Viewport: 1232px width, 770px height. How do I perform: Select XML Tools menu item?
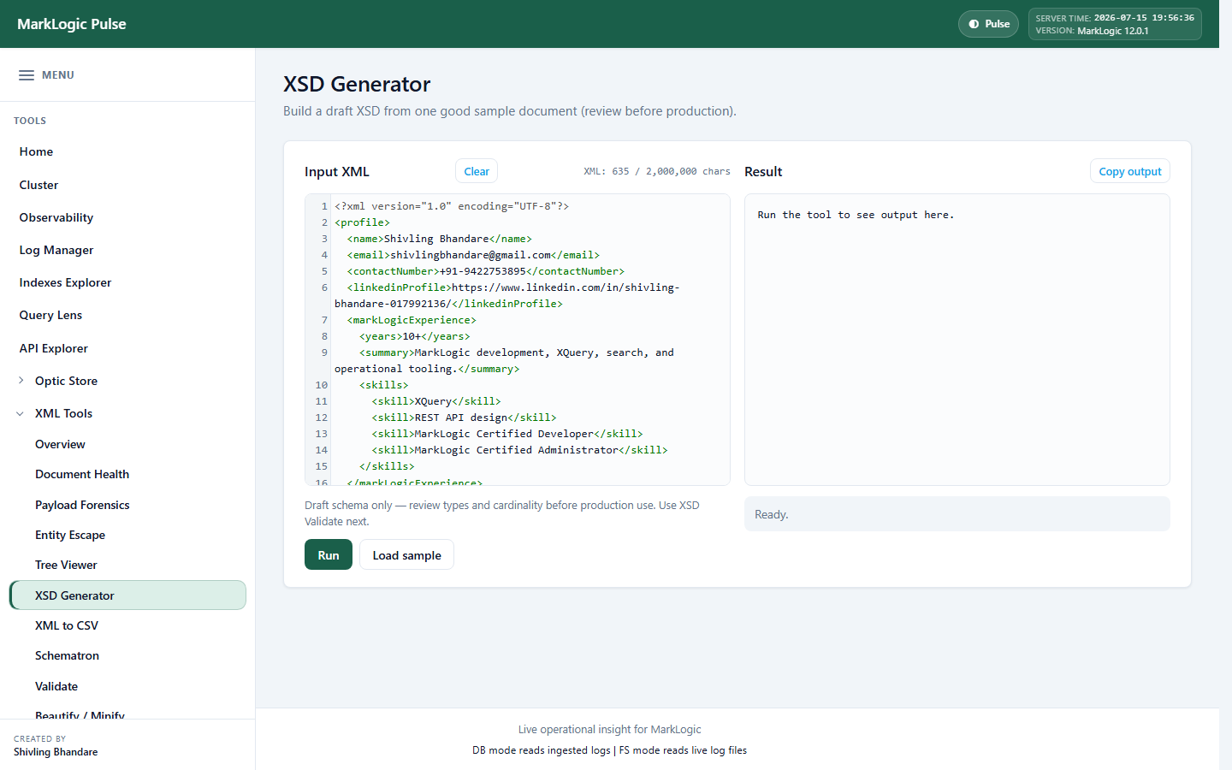pos(63,413)
